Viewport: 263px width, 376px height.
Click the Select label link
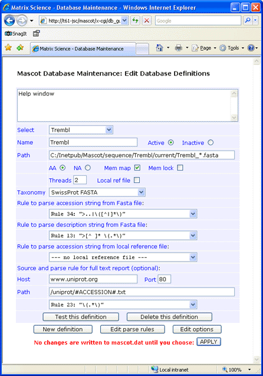click(25, 130)
